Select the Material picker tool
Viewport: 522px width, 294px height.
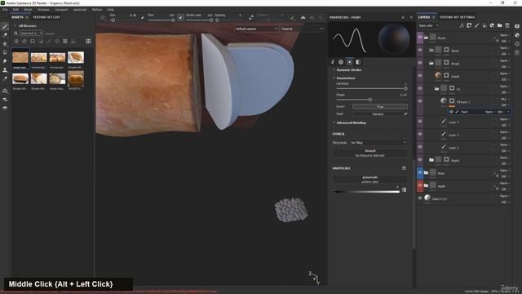coord(5,78)
